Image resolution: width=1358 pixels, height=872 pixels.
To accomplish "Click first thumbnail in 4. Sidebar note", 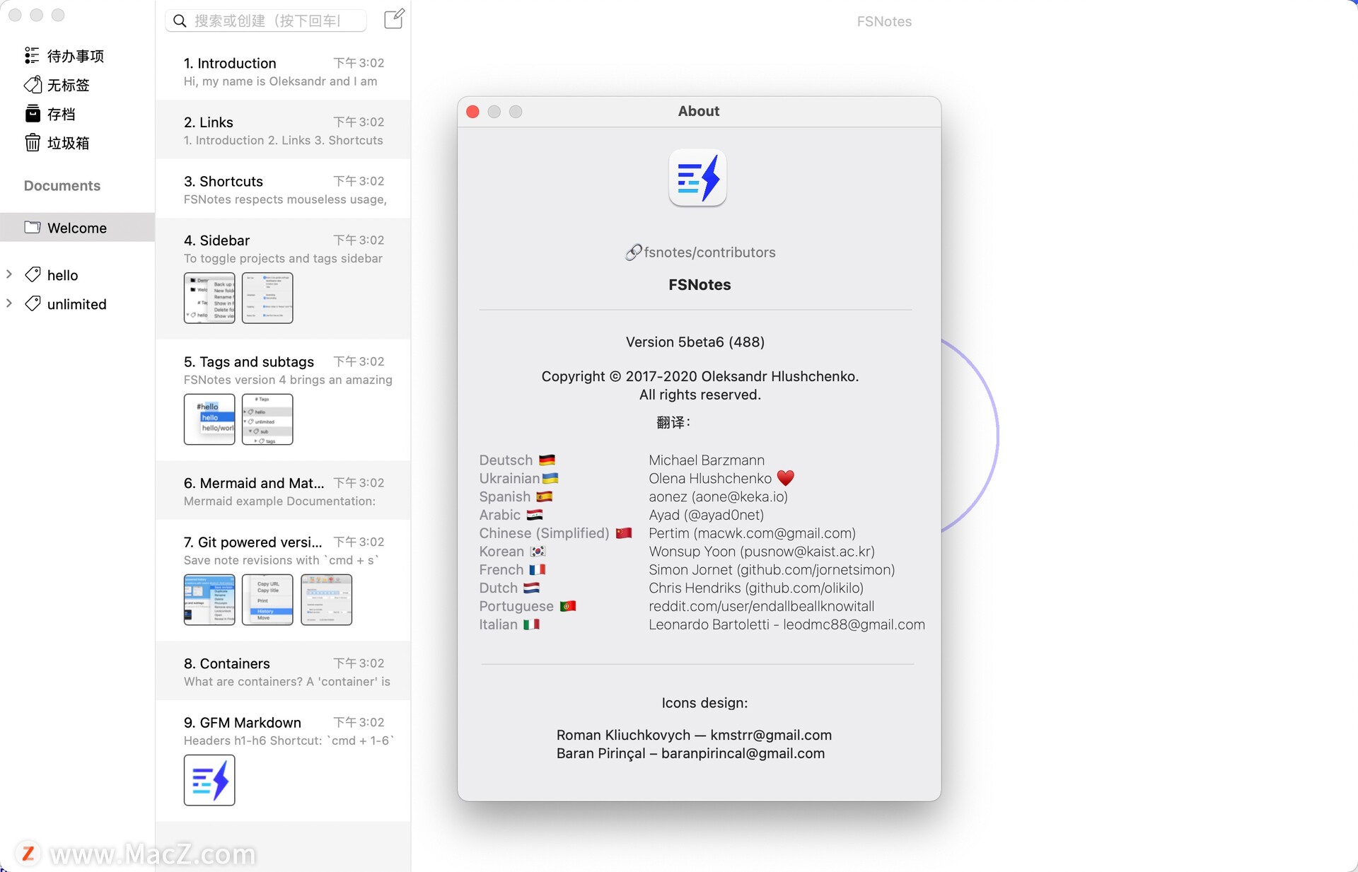I will pyautogui.click(x=209, y=298).
